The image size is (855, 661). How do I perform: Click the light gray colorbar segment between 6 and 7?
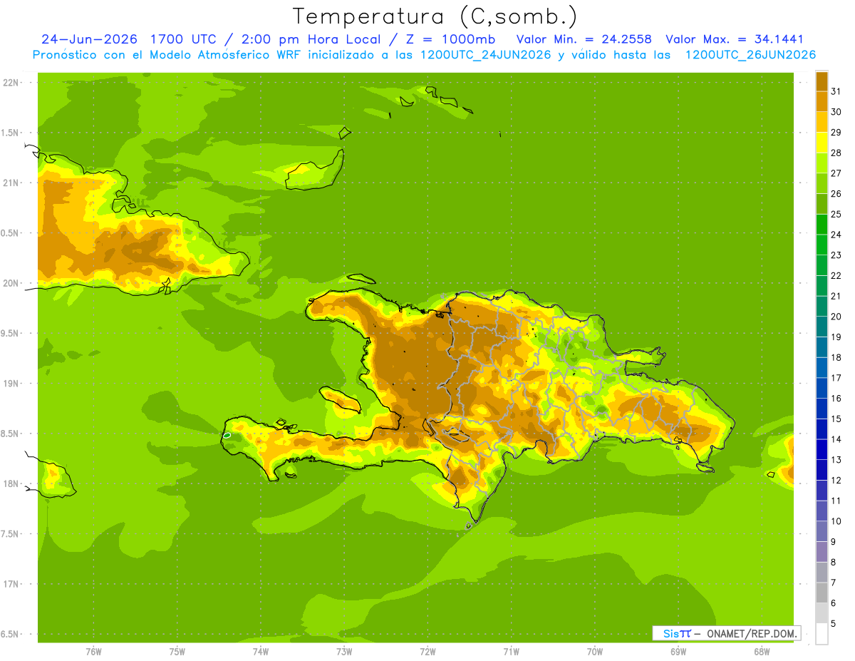[822, 593]
